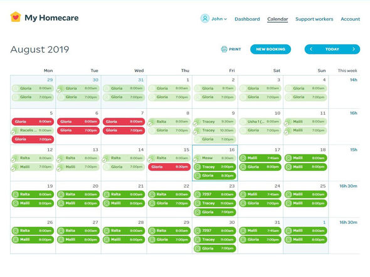Select the day cell for August 16
The width and height of the screenshot is (370, 277).
pos(215,163)
